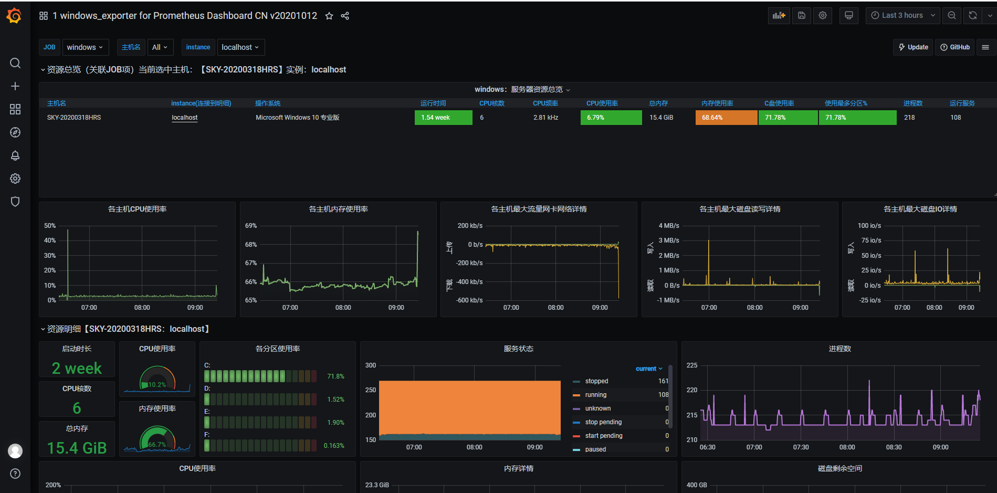The width and height of the screenshot is (997, 493).
Task: Click the 1.54 week uptime cell
Action: tap(444, 118)
